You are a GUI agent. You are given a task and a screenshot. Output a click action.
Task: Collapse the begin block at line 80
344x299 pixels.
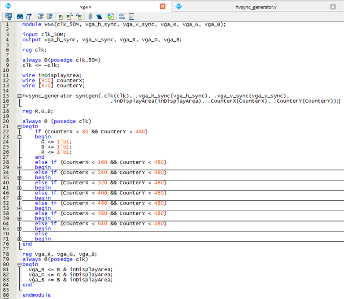(19, 264)
